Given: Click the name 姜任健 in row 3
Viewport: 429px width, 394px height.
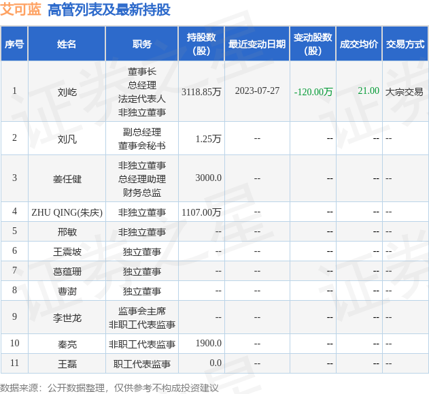Looking at the screenshot, I should tap(67, 179).
